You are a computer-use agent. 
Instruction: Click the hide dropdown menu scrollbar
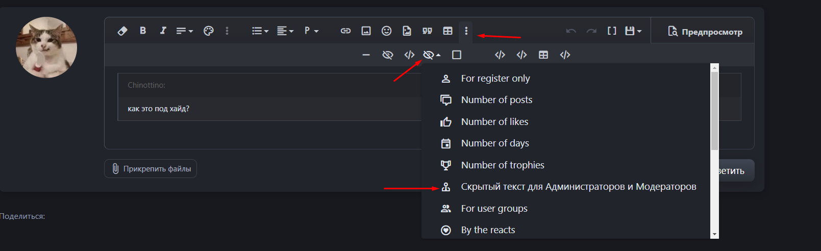tap(714, 112)
